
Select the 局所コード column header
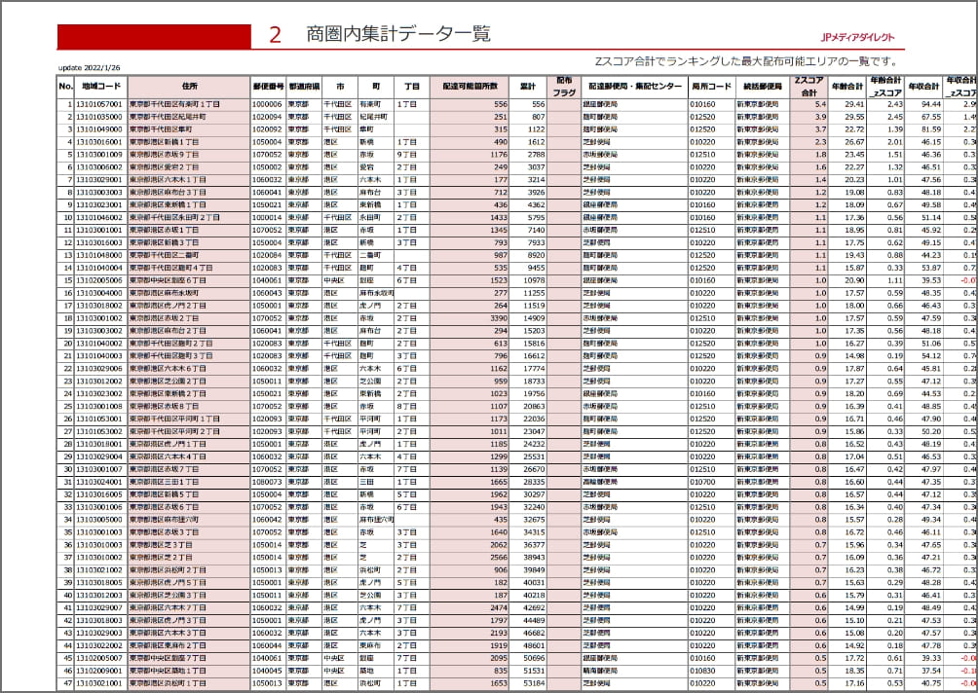[x=710, y=86]
